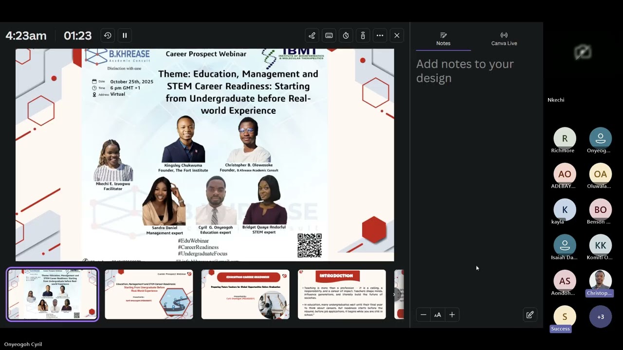Click the 'Onyeogoh Cyril' presenter name label
Screen dimensions: 623x350
(23, 344)
